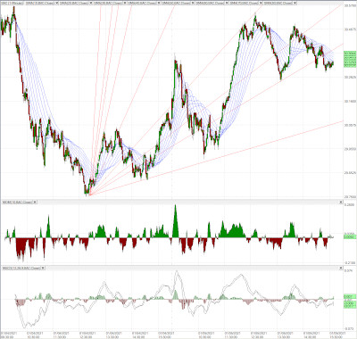Click the upper green MACD value tag
Screen dimensions: 357x339
[349, 296]
